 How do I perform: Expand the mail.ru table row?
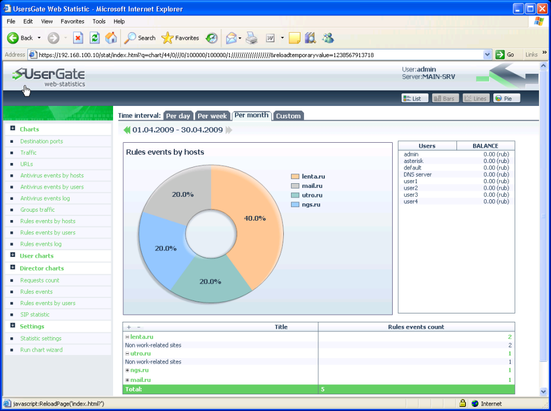[x=127, y=380]
